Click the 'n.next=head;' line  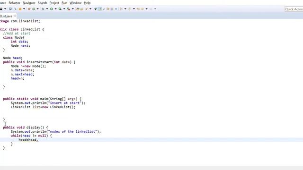coord(22,74)
